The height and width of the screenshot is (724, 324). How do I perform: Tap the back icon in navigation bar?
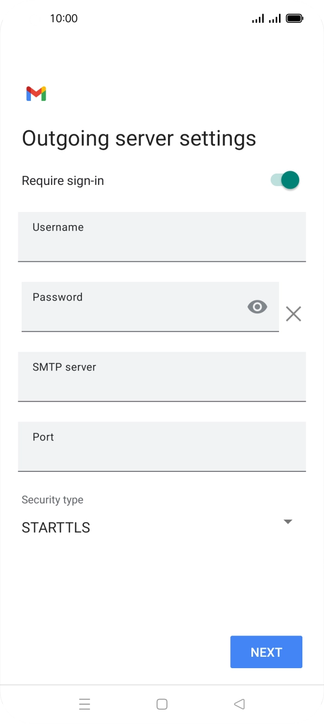pos(238,703)
